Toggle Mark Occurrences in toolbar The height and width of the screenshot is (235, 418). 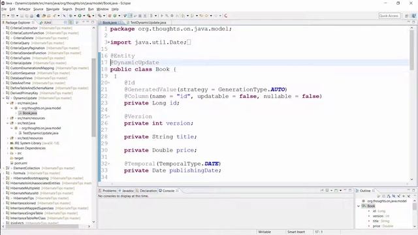[x=131, y=16]
